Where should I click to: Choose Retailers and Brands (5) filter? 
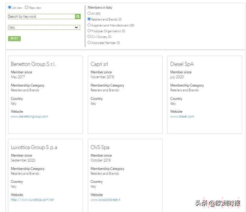(89, 19)
